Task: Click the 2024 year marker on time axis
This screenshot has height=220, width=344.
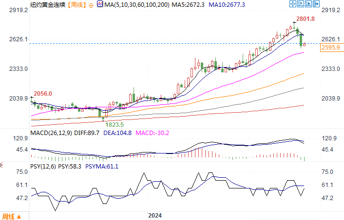Action: (155, 216)
